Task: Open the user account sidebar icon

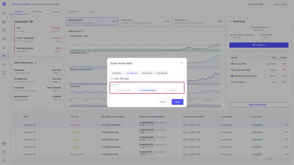Action: pyautogui.click(x=4, y=161)
